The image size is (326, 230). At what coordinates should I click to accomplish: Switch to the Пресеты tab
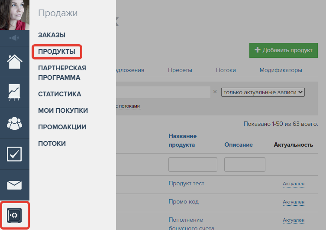coord(180,70)
